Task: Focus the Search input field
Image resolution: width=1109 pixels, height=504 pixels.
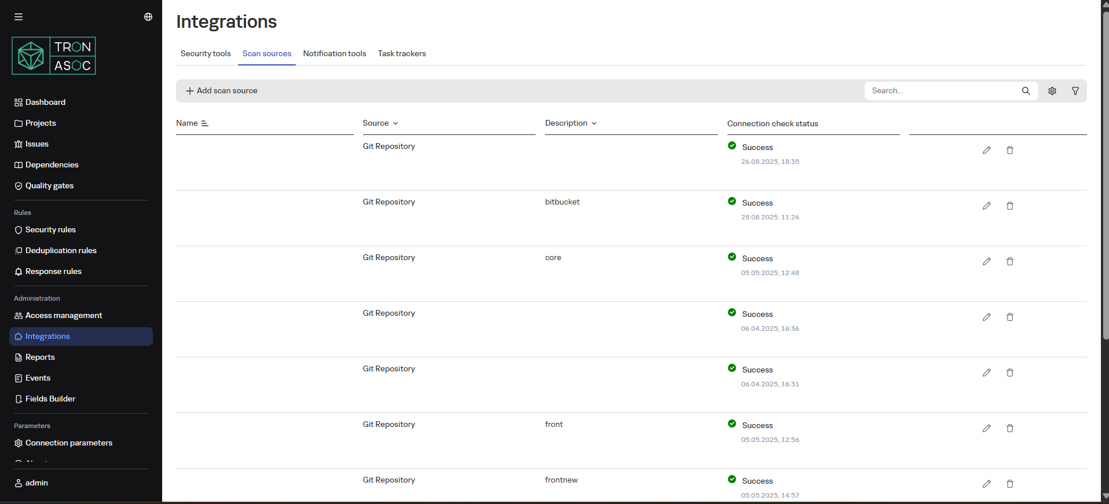Action: point(941,91)
